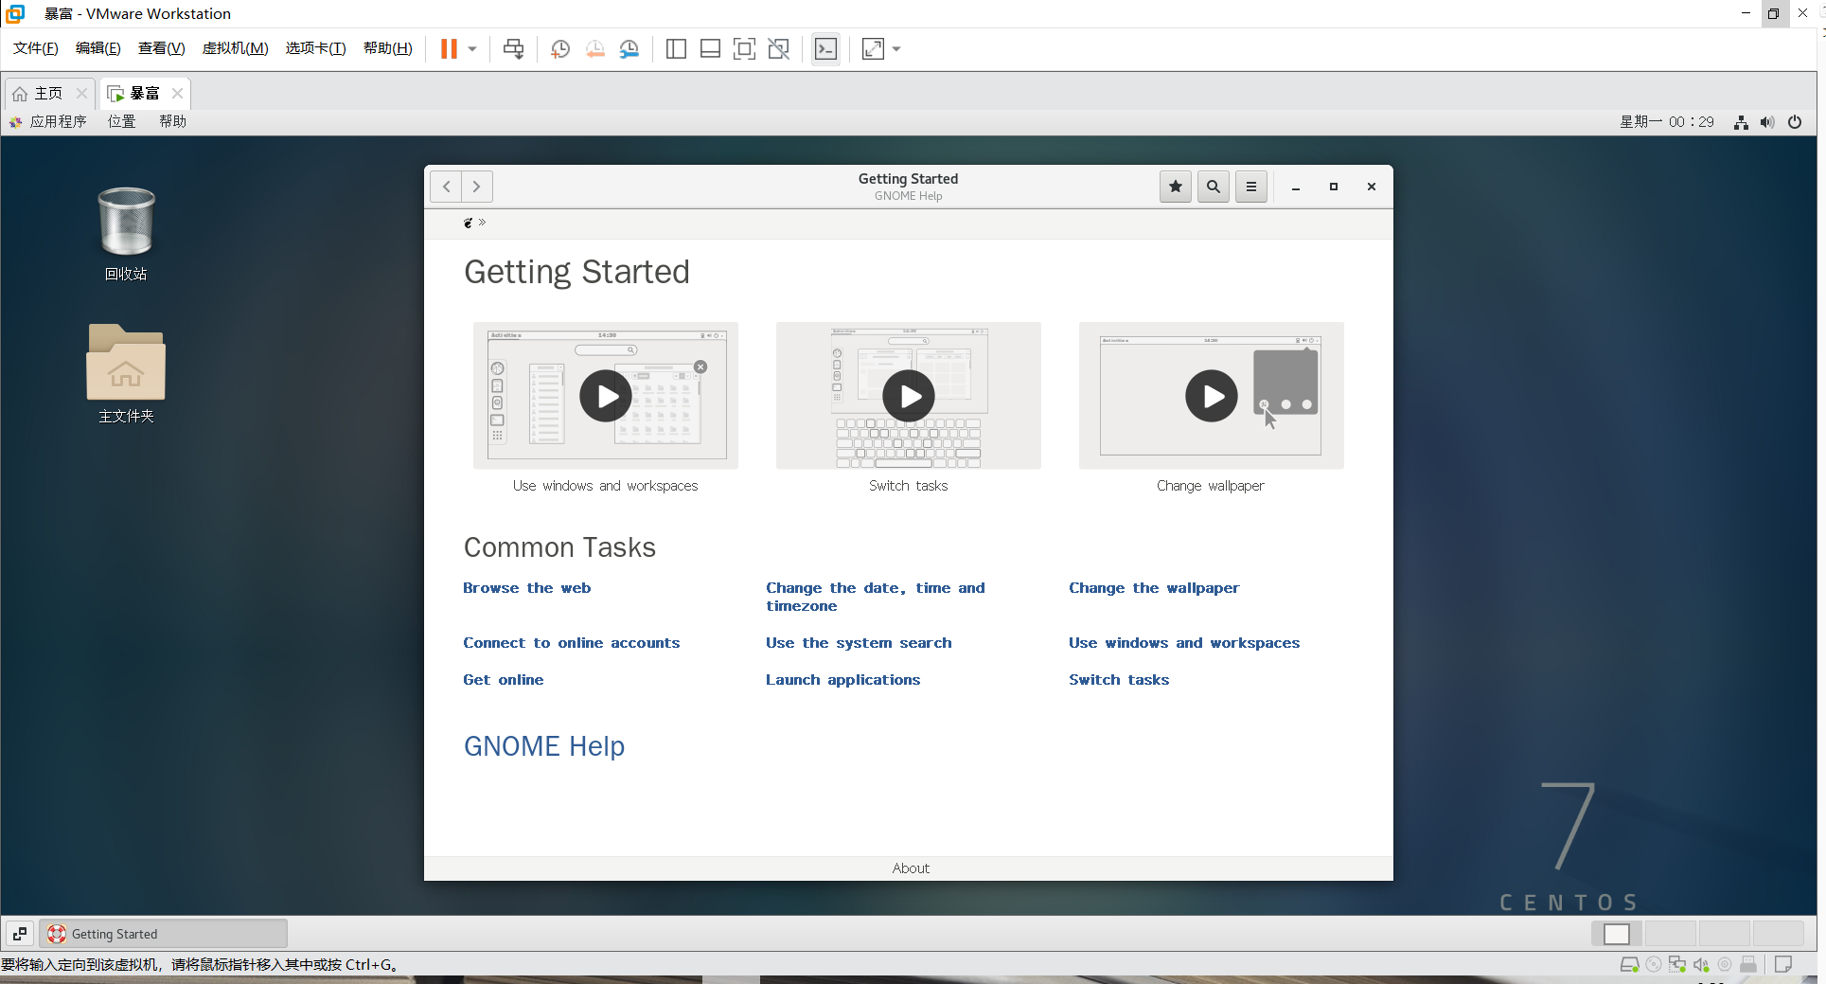This screenshot has width=1826, height=984.
Task: Close the 主页 tab
Action: (x=81, y=94)
